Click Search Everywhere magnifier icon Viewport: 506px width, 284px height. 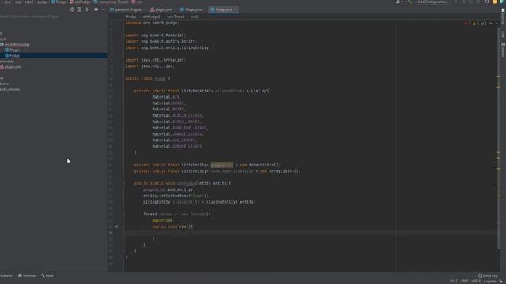(x=487, y=2)
